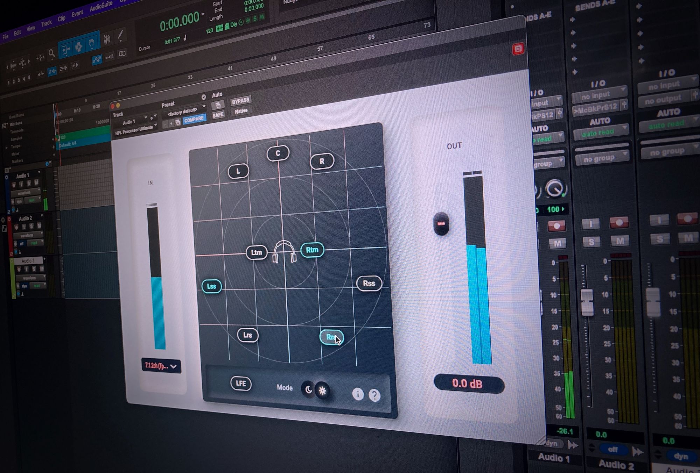Click the horizontal zoom arrows icon
Viewport: 700px width, 473px height.
point(40,58)
